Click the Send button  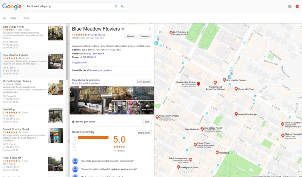(147, 122)
